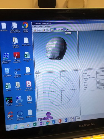Viewport: 104px width, 139px height.
Task: Click the slice height mm field
Action: click(x=39, y=110)
